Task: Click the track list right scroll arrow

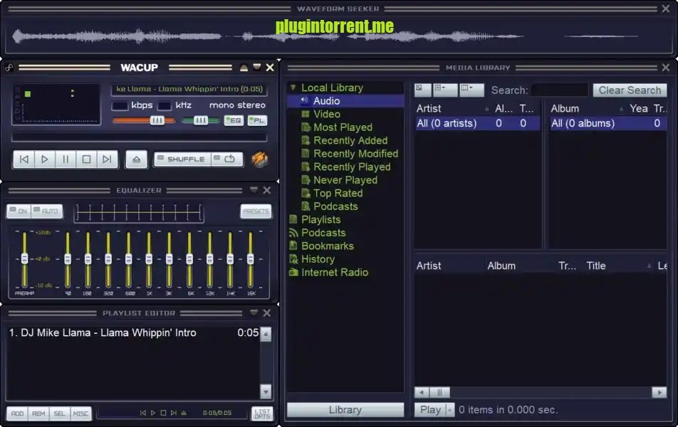Action: [x=659, y=392]
